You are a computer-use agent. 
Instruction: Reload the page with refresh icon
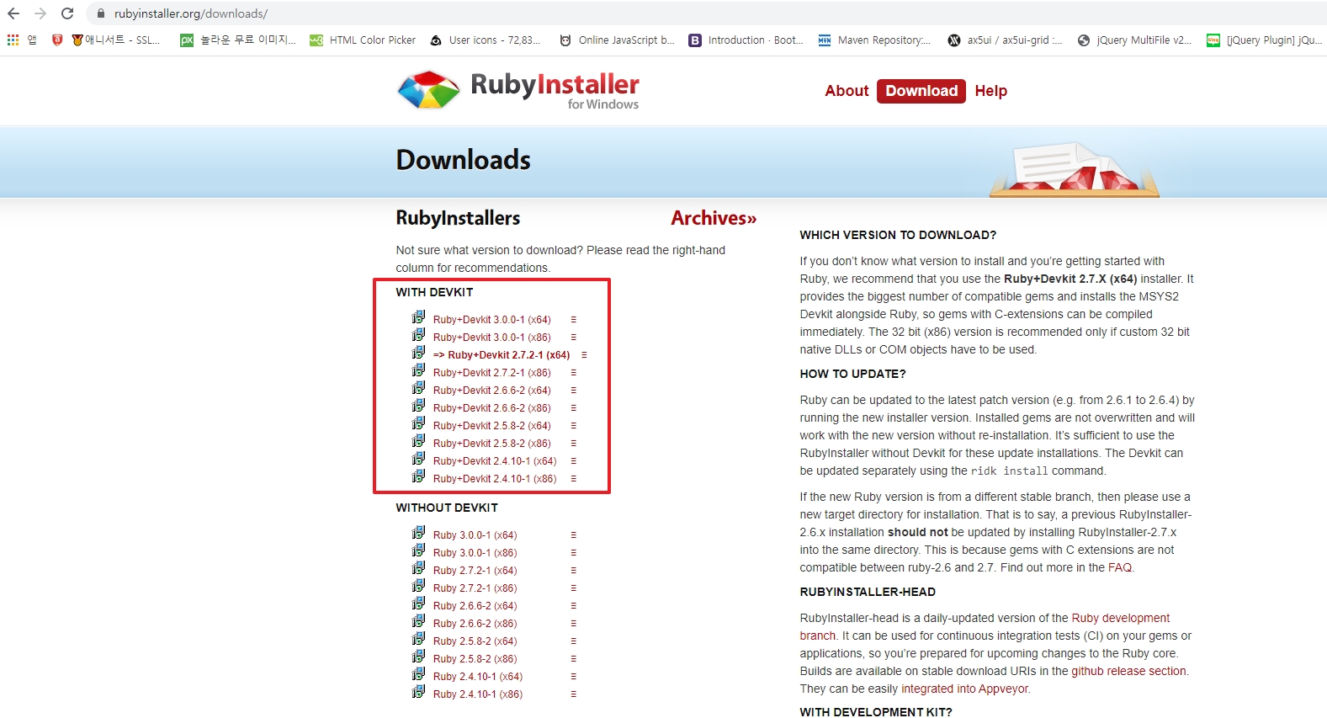[67, 13]
